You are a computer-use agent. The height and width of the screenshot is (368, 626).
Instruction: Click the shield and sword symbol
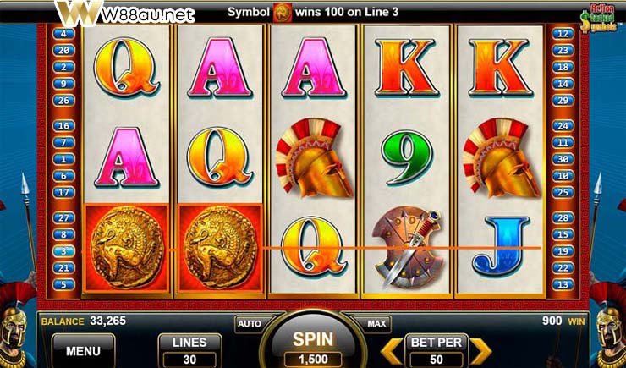click(x=407, y=248)
